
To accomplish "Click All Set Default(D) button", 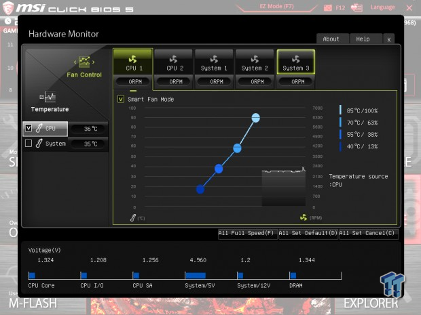I will coord(308,234).
